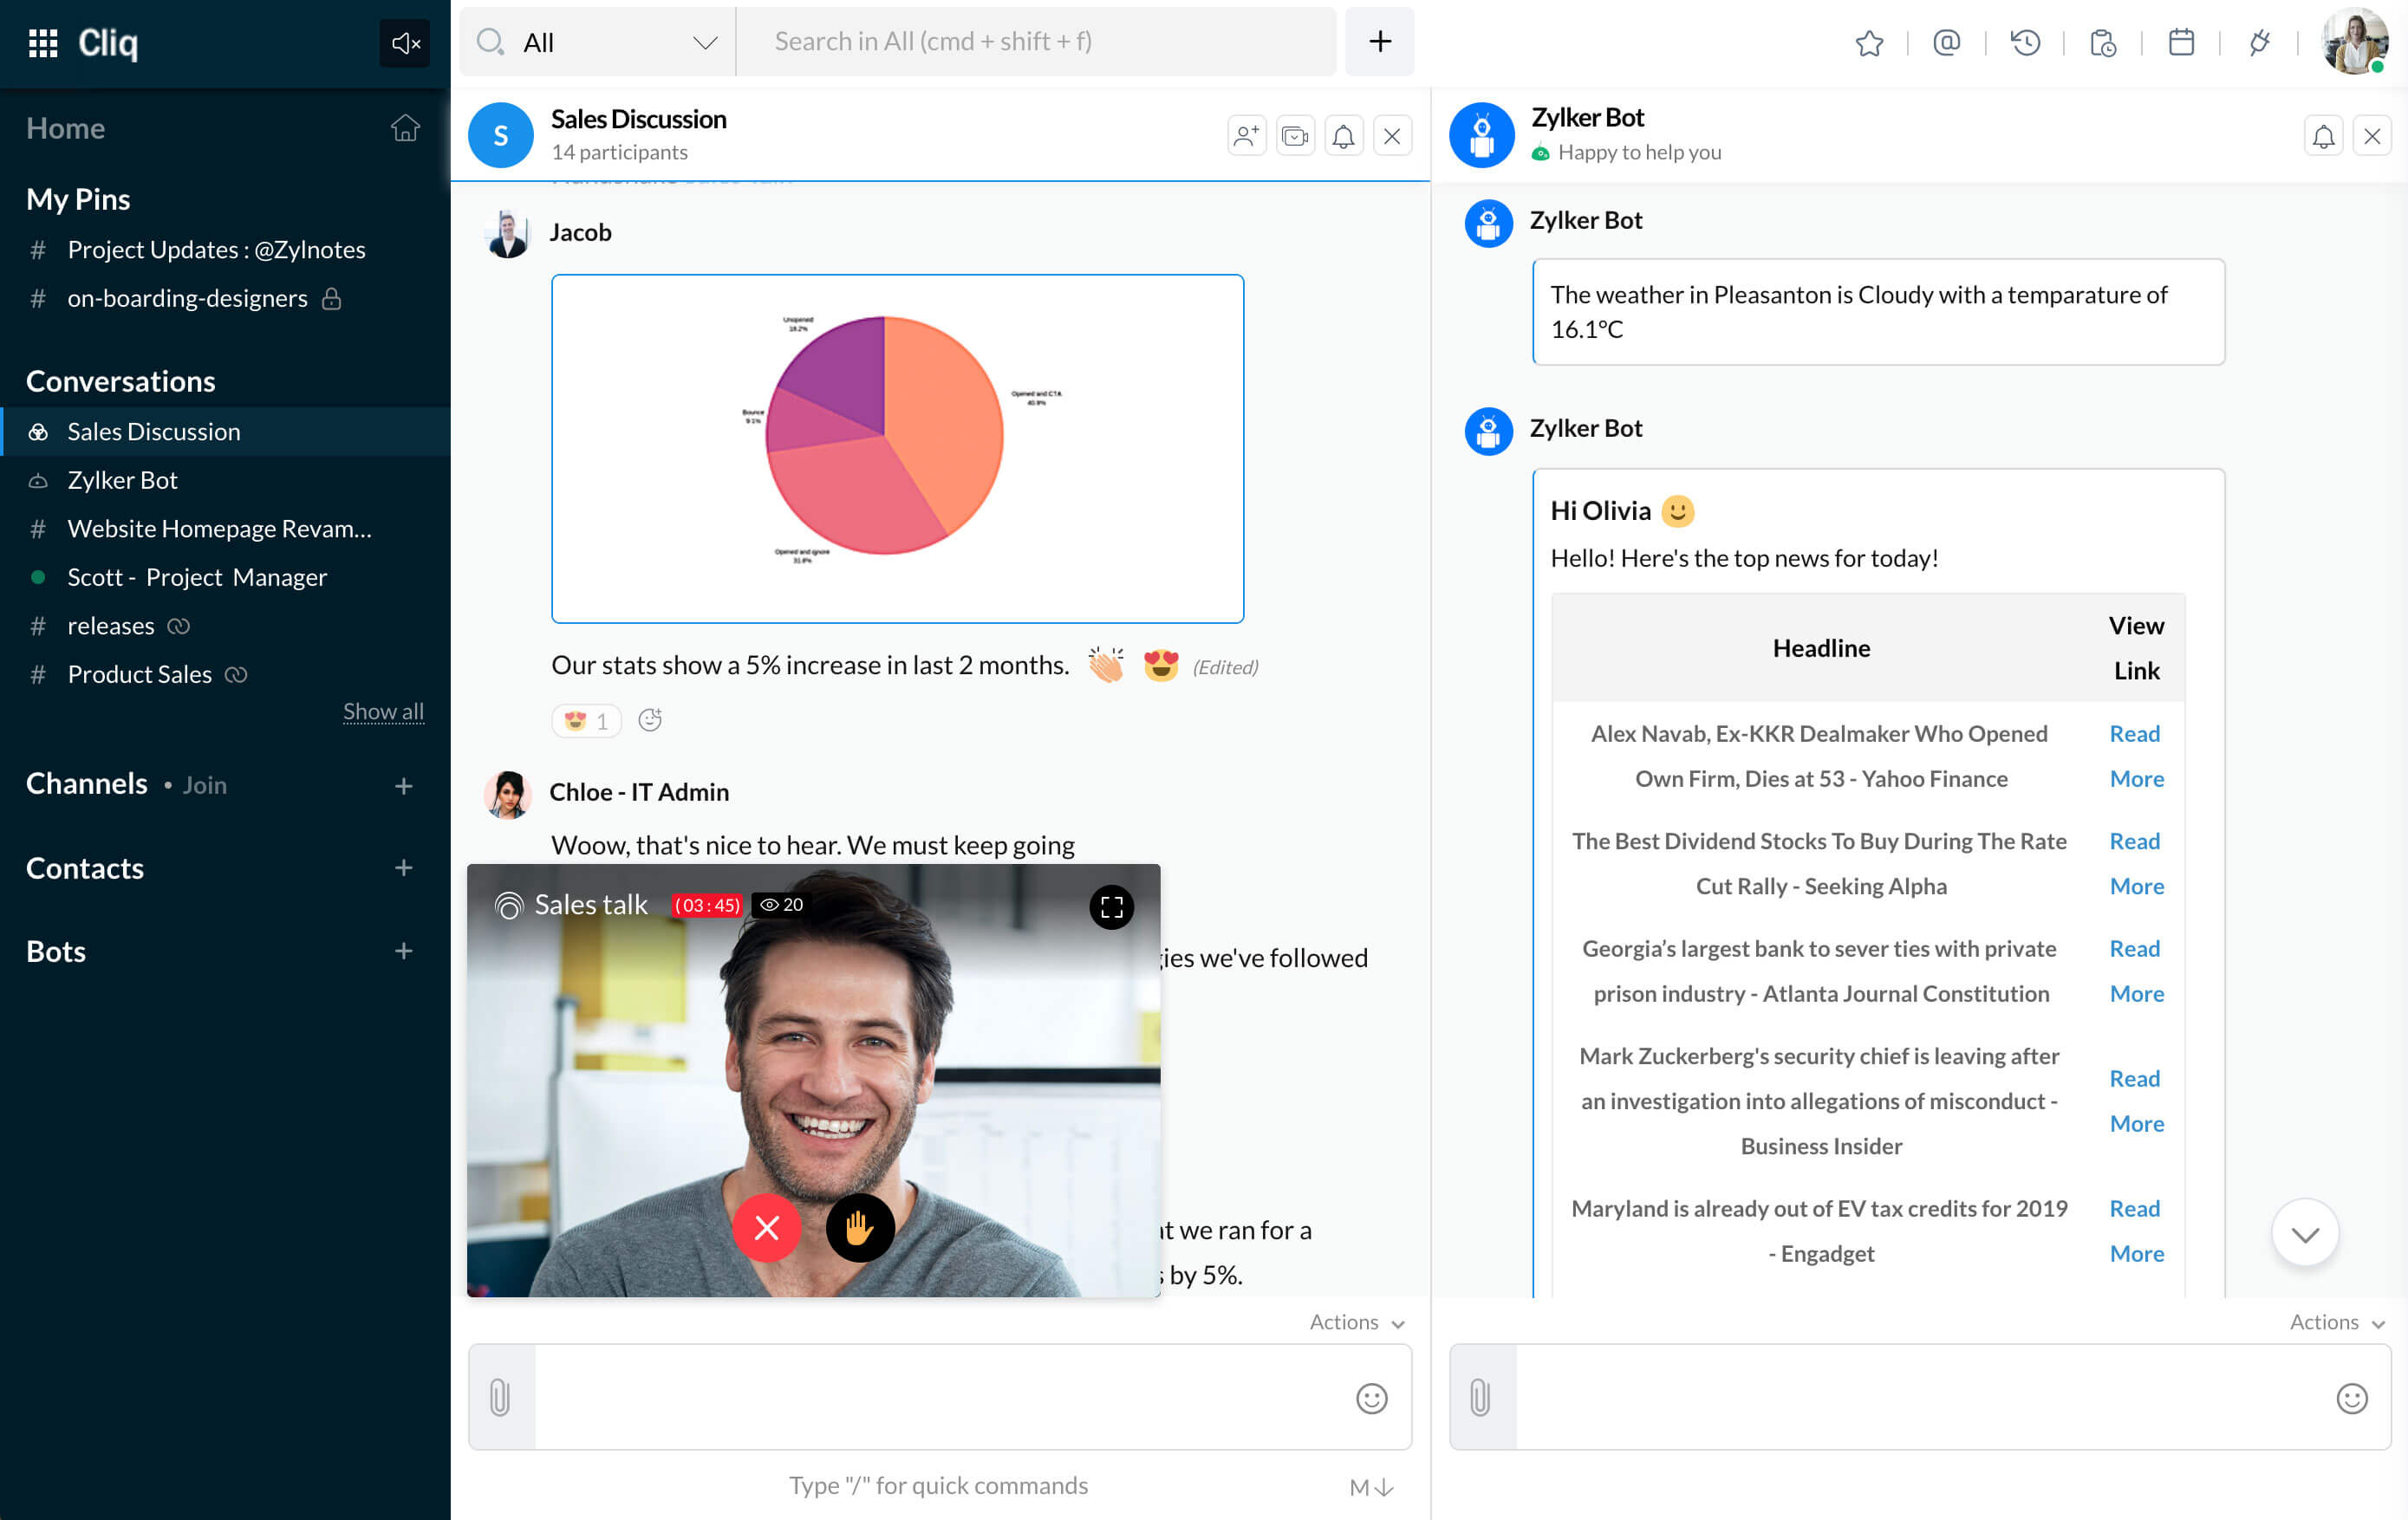Start video call in Sales Discussion
The width and height of the screenshot is (2408, 1520).
coord(1295,136)
